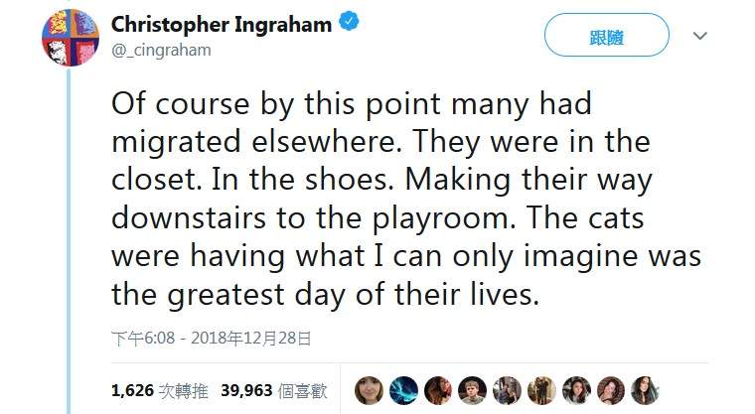Click the @_cingraham handle
755x414 pixels.
tap(161, 50)
